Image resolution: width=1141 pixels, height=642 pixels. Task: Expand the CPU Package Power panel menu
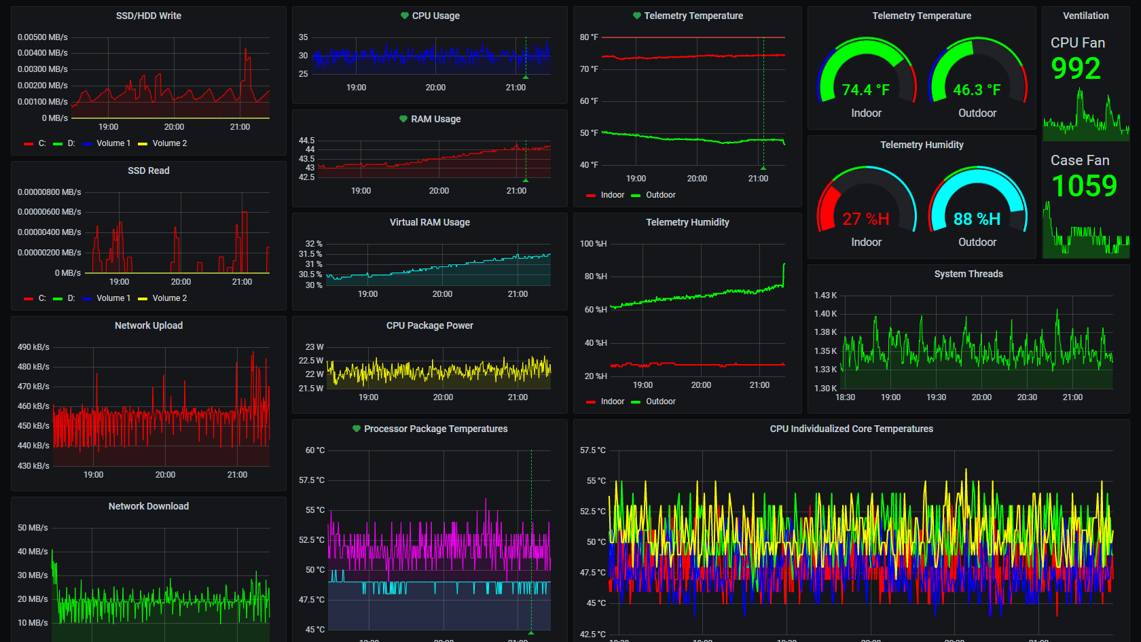(429, 325)
